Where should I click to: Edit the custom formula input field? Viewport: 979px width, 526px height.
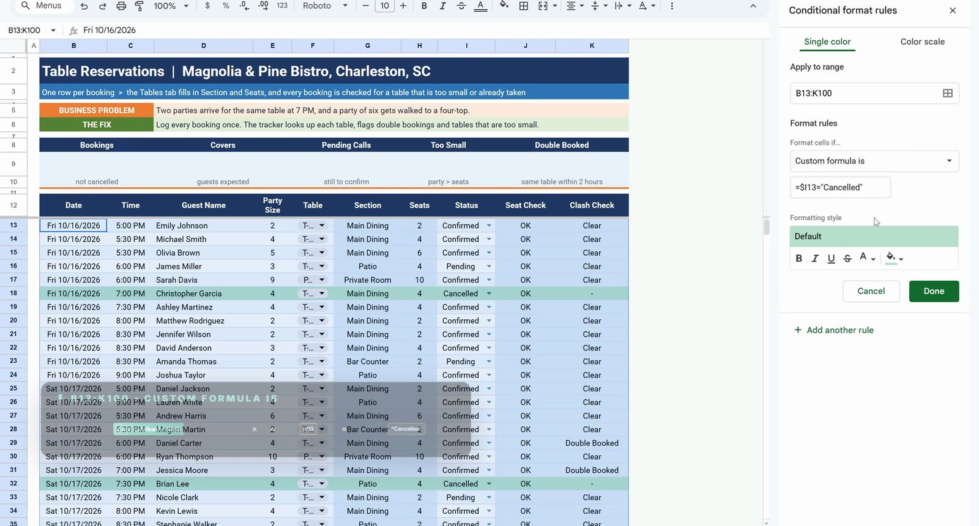840,187
